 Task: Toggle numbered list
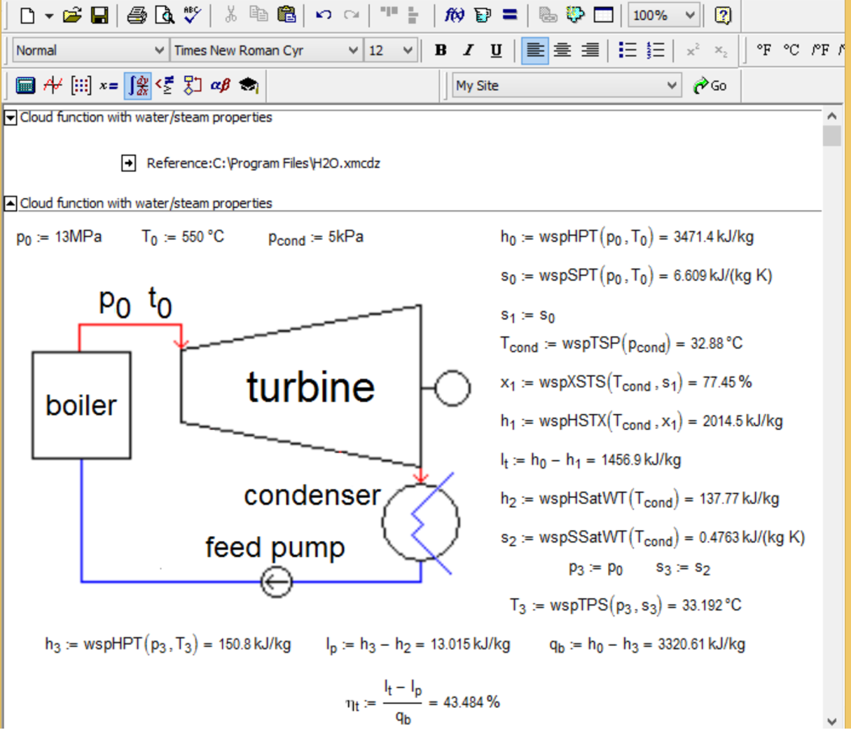[x=656, y=50]
